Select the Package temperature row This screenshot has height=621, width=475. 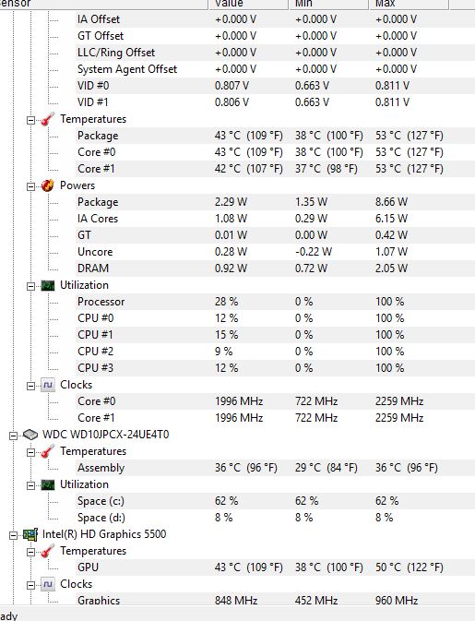point(238,136)
